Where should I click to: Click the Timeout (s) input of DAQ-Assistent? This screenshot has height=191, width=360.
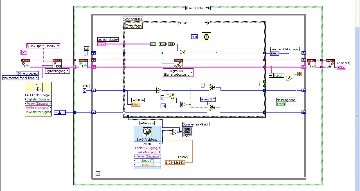click(x=147, y=165)
